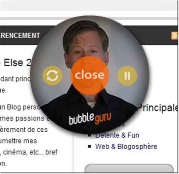This screenshot has width=179, height=174.
Task: Open the "ÉRENCEMENT" navigation menu item
Action: click(x=20, y=35)
